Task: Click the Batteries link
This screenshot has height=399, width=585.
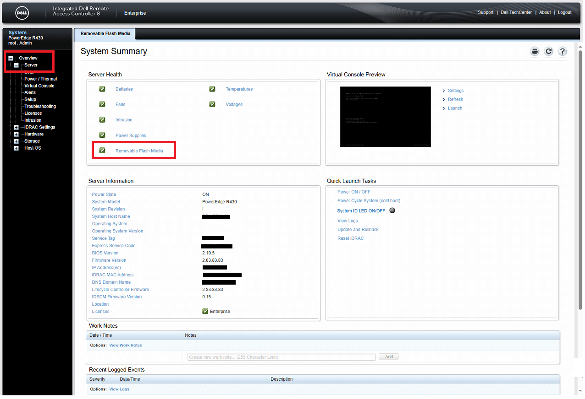Action: tap(124, 89)
